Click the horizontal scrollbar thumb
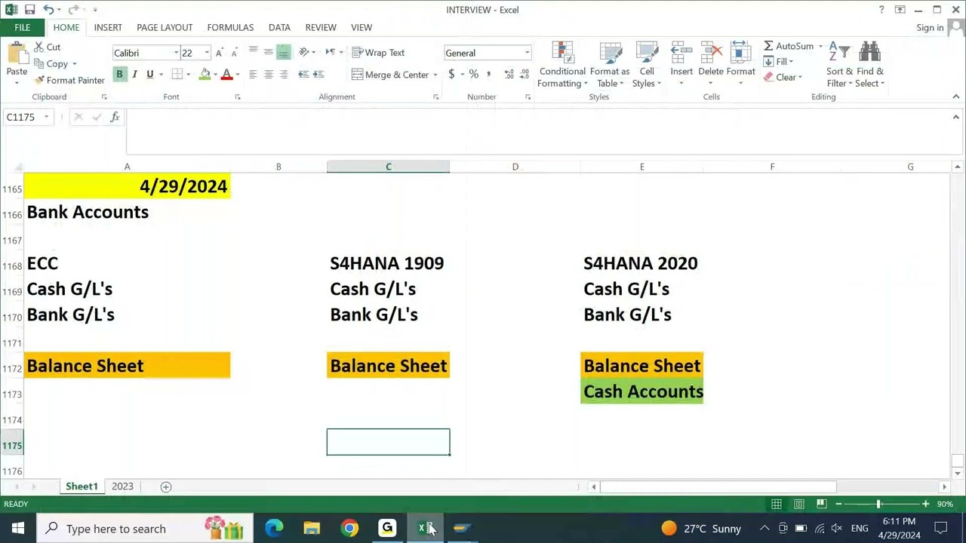The width and height of the screenshot is (966, 543). pos(718,486)
